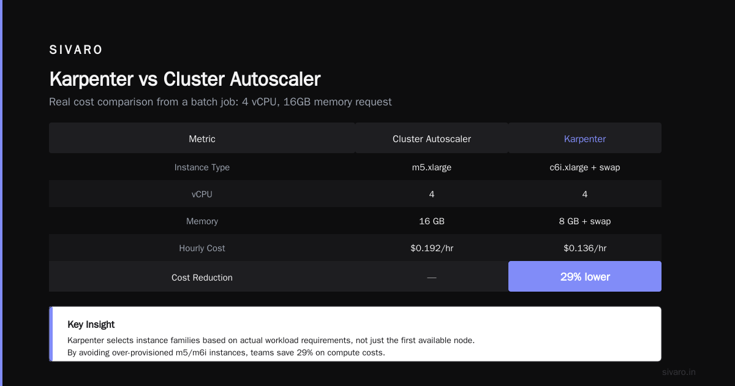Viewport: 735px width, 386px height.
Task: Select the sentence about Karpenter selecting instance families
Action: pos(271,340)
